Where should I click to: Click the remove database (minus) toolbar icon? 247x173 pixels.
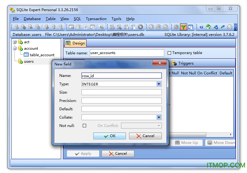pyautogui.click(x=30, y=27)
